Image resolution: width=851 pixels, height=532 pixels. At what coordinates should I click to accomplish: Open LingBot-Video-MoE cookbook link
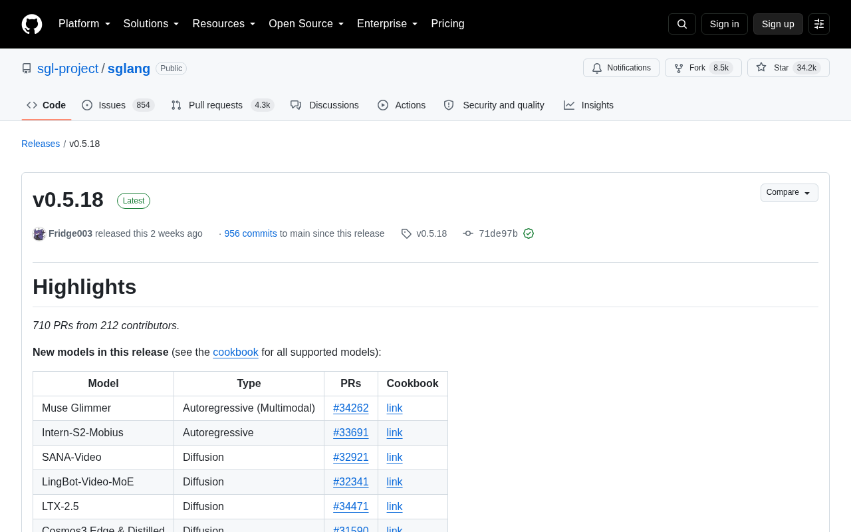(x=395, y=482)
